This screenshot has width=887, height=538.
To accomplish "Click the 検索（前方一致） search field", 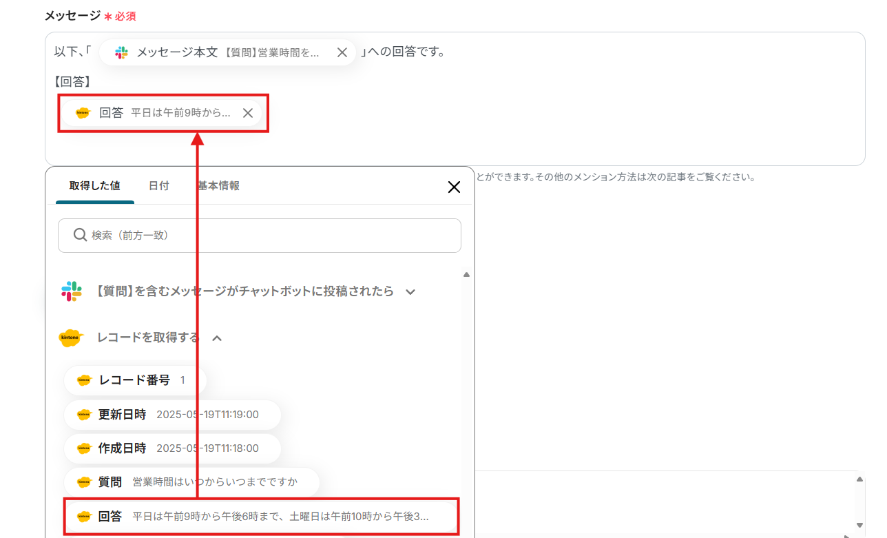I will (260, 236).
